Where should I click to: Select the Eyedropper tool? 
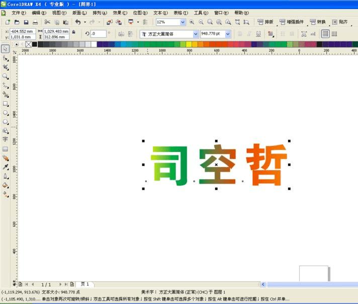pyautogui.click(x=5, y=167)
